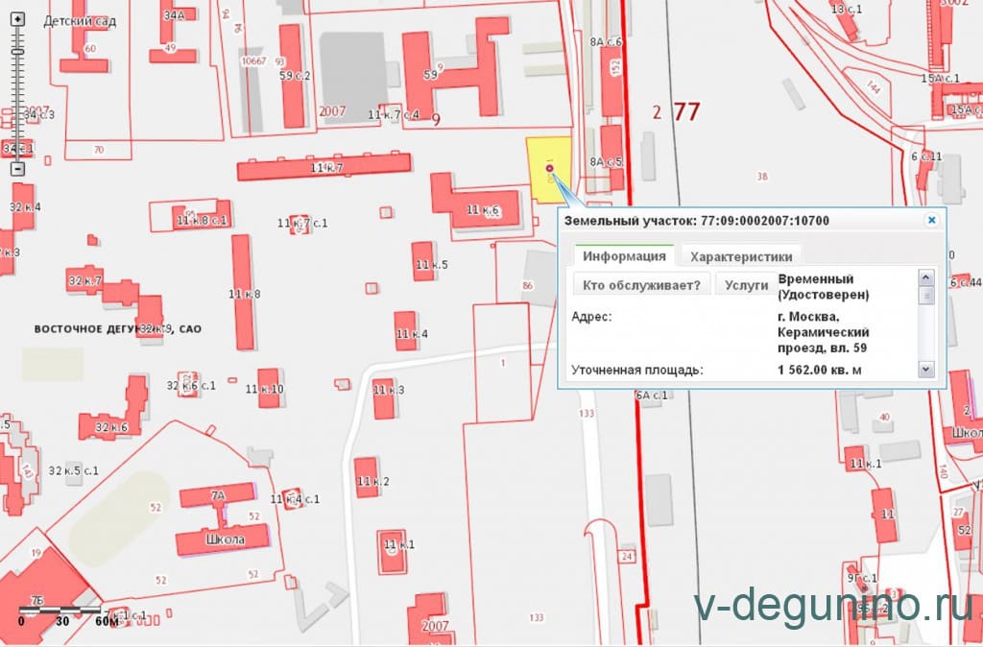The width and height of the screenshot is (983, 647).
Task: Click the popup scrollbar thumb
Action: (925, 296)
